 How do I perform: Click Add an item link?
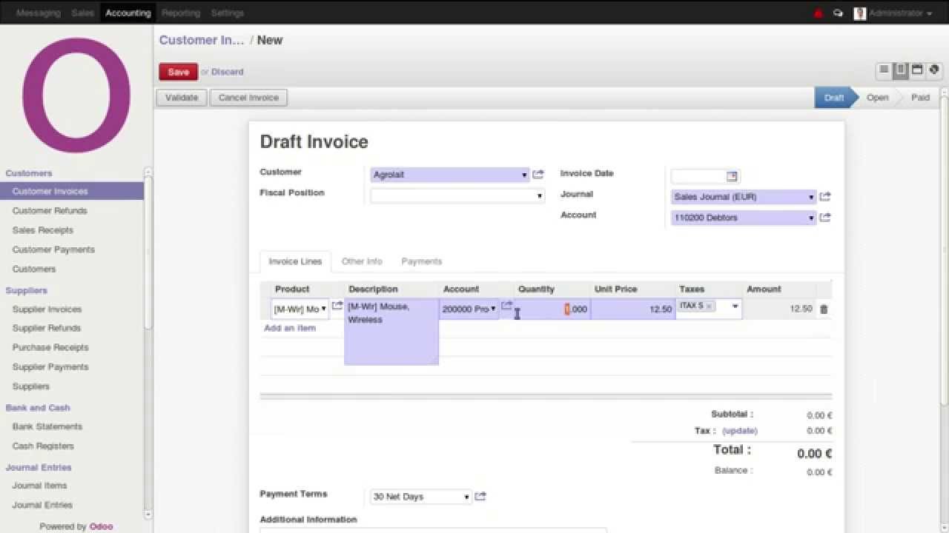point(290,328)
